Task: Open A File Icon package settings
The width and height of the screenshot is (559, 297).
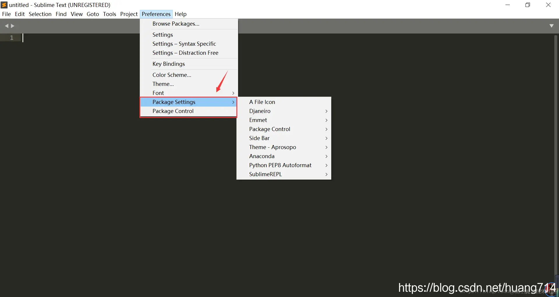Action: [284, 102]
